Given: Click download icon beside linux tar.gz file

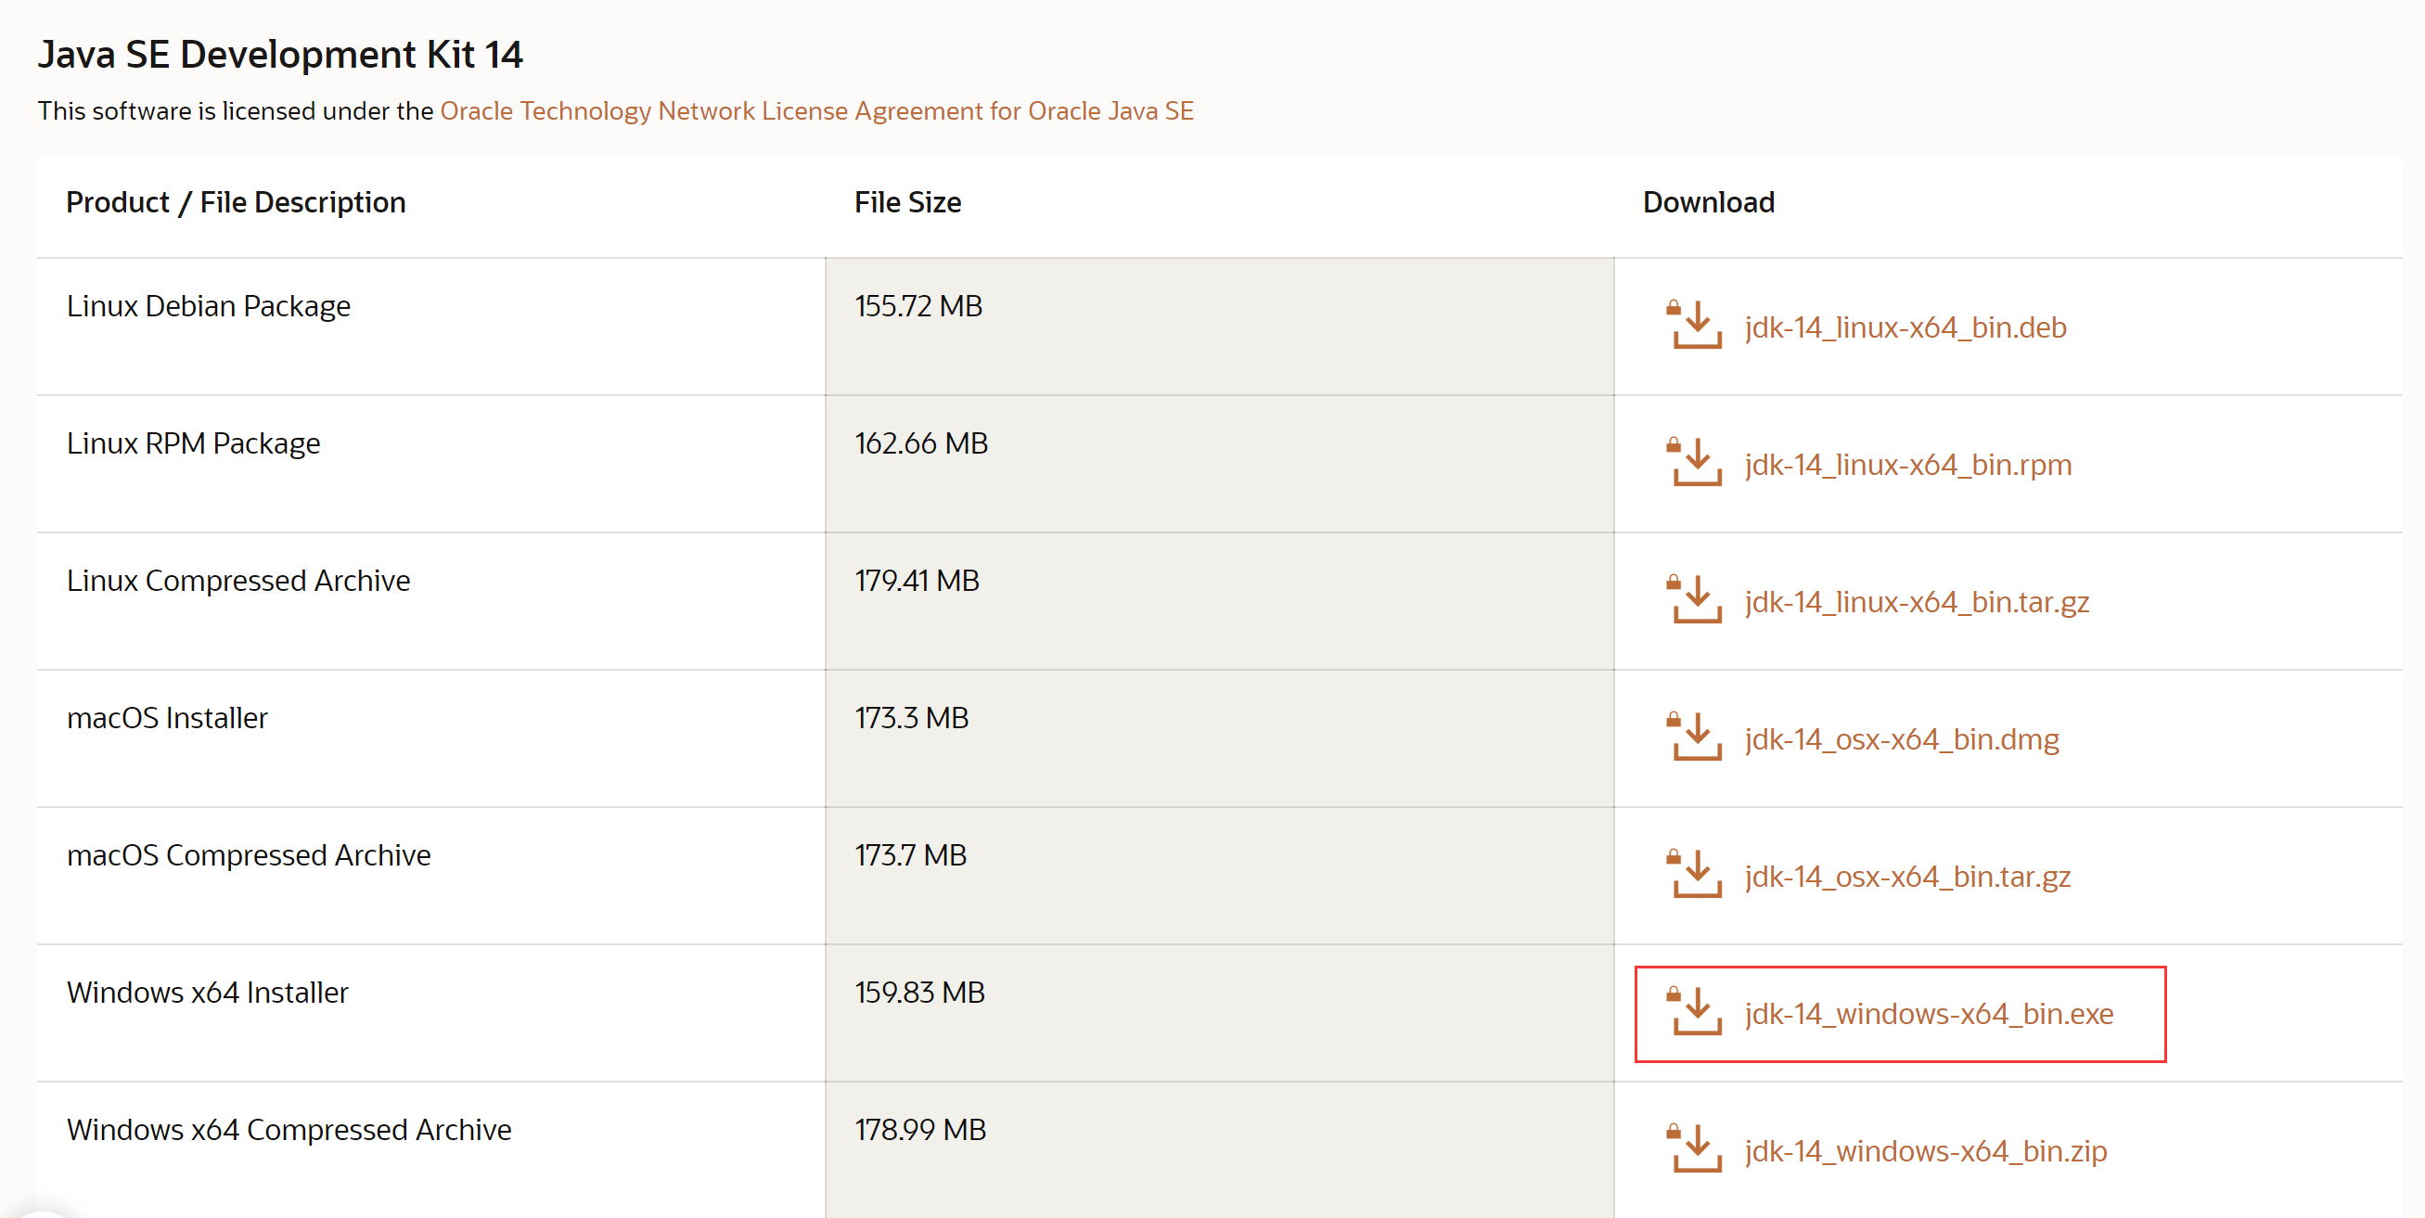Looking at the screenshot, I should tap(1696, 600).
